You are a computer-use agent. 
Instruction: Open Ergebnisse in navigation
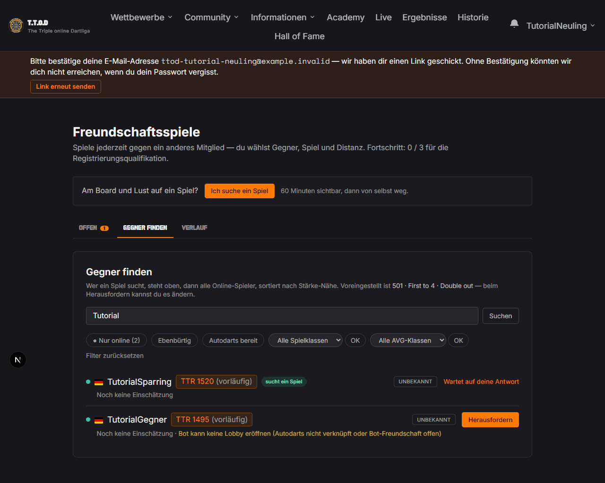click(x=424, y=17)
